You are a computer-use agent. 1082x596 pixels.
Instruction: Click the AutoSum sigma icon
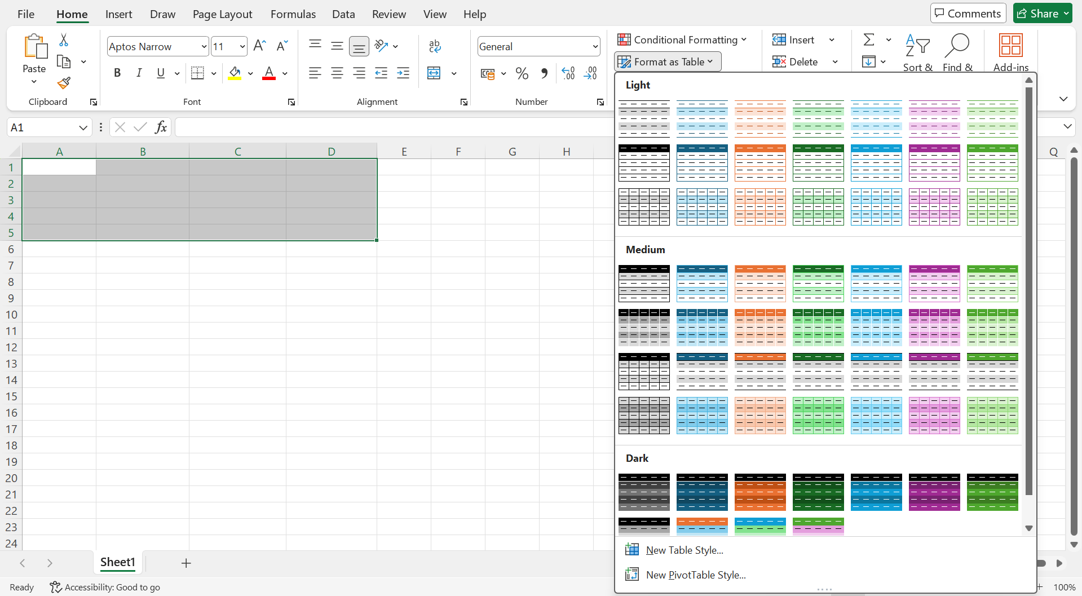click(869, 40)
